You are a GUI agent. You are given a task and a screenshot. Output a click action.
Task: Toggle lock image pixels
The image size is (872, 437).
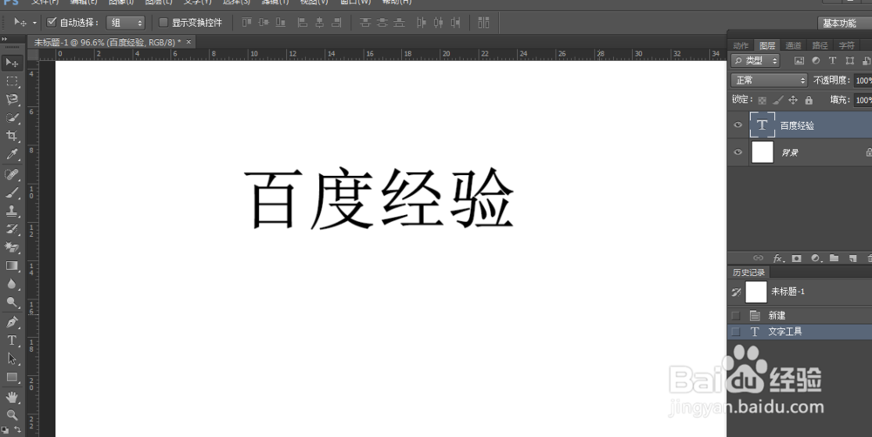click(x=778, y=100)
